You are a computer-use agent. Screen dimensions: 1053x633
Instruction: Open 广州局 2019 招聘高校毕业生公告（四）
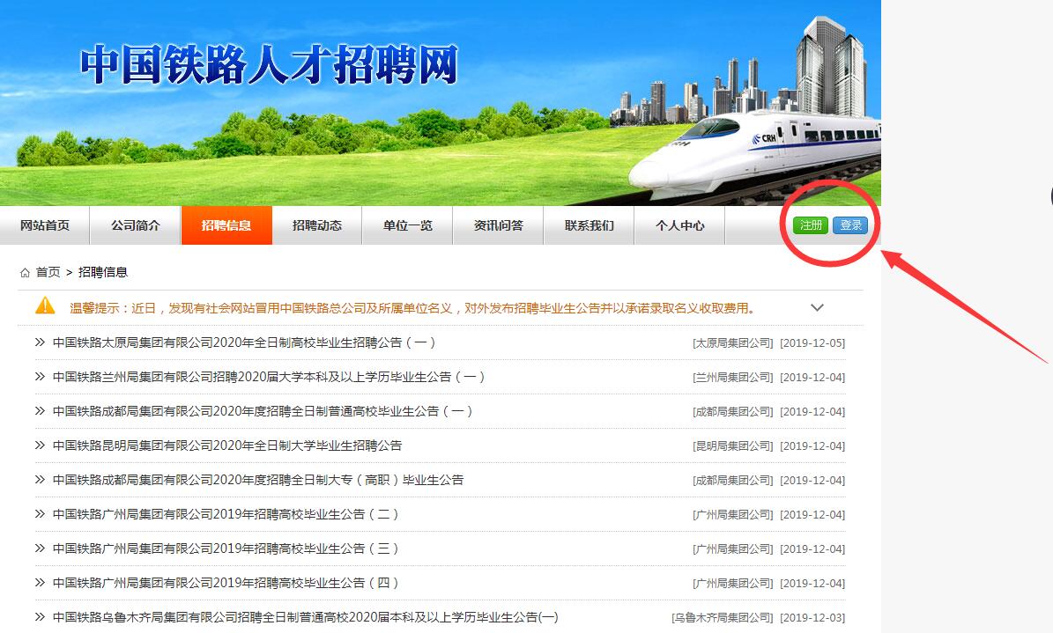[226, 583]
